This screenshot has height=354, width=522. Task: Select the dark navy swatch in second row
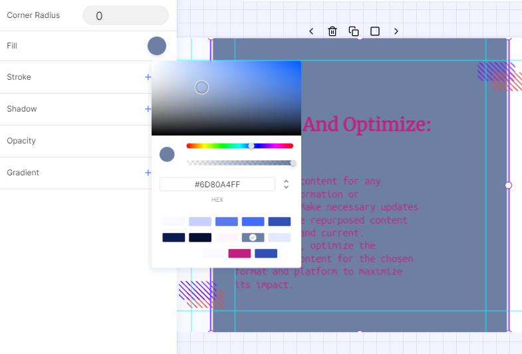[x=174, y=237]
